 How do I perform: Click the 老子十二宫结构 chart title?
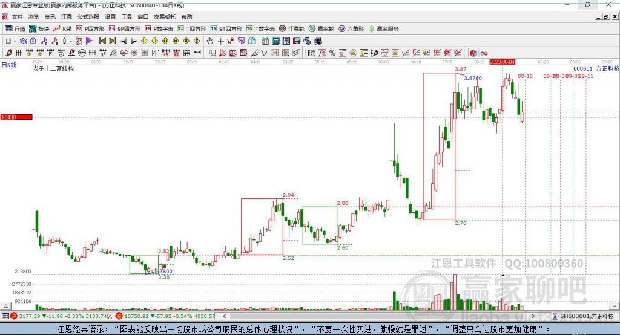coord(53,68)
